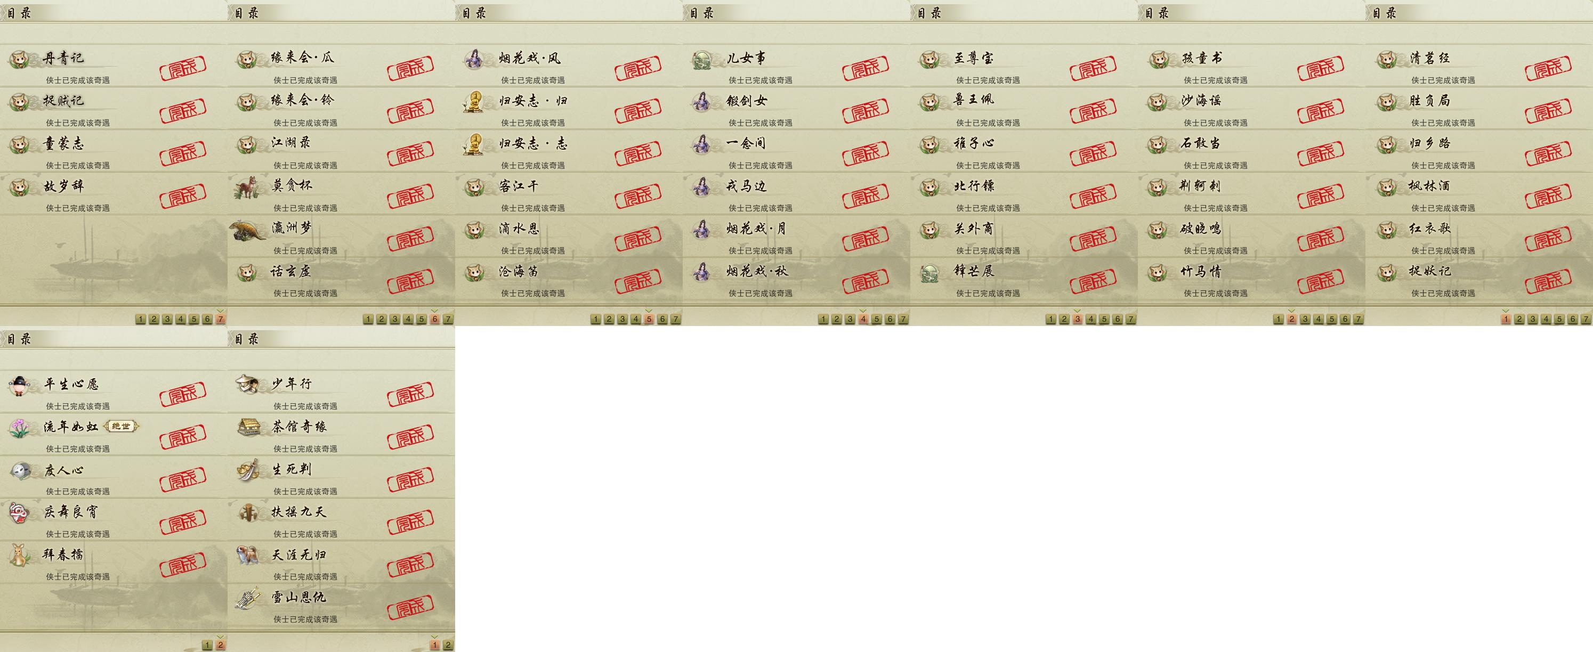Open the 至尊宝 adventure entry

[1024, 66]
